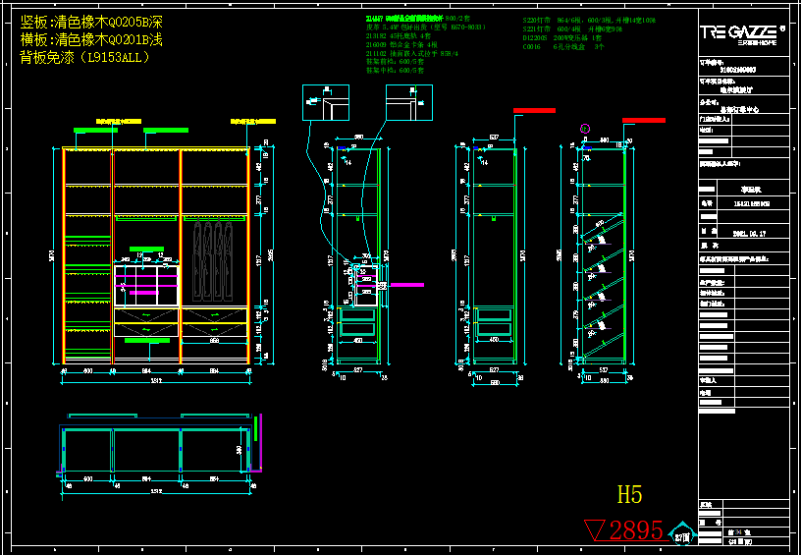Select the left cyan corner detail callout box
Viewport: 801px width, 556px height.
tap(326, 101)
